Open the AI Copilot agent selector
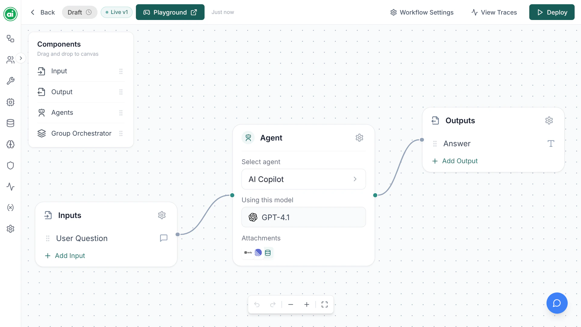Image resolution: width=581 pixels, height=327 pixels. pyautogui.click(x=304, y=179)
